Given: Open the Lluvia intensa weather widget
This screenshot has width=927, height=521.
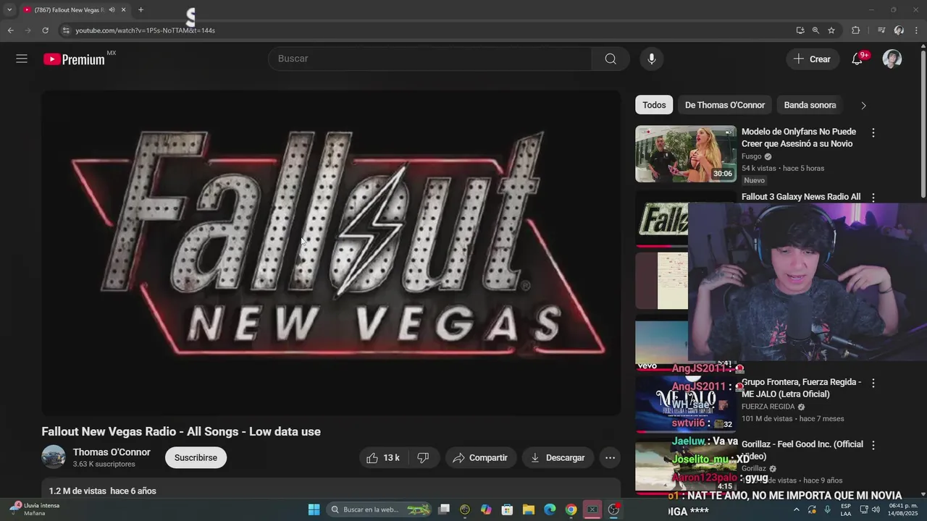Looking at the screenshot, I should [35, 509].
